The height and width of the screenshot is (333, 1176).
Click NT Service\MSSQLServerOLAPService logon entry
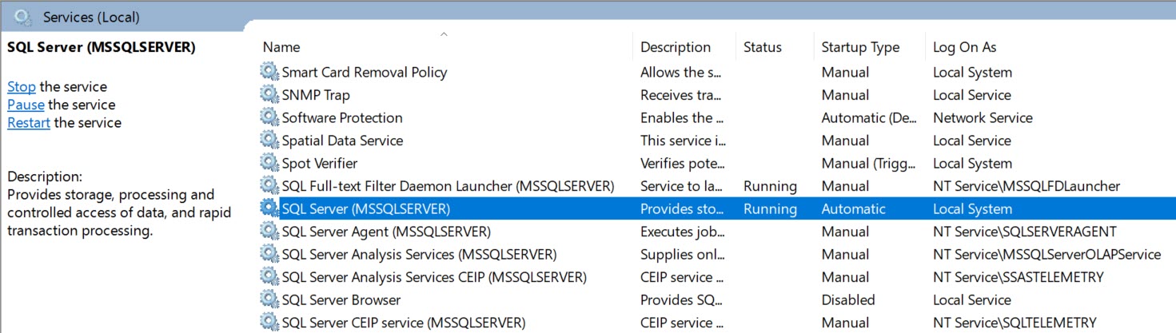1046,254
